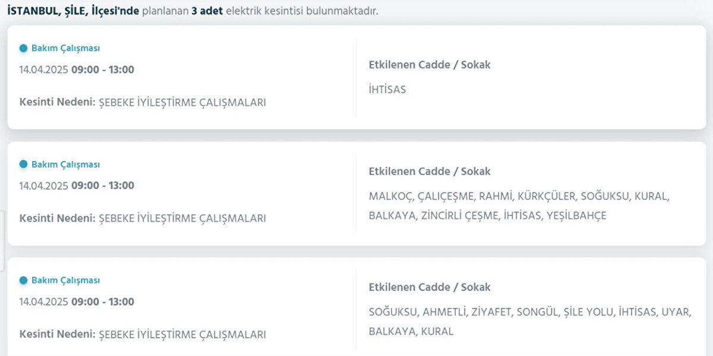The height and width of the screenshot is (356, 713).
Task: Click the blue dot in the AHMETLİ outage card
Action: tap(24, 280)
